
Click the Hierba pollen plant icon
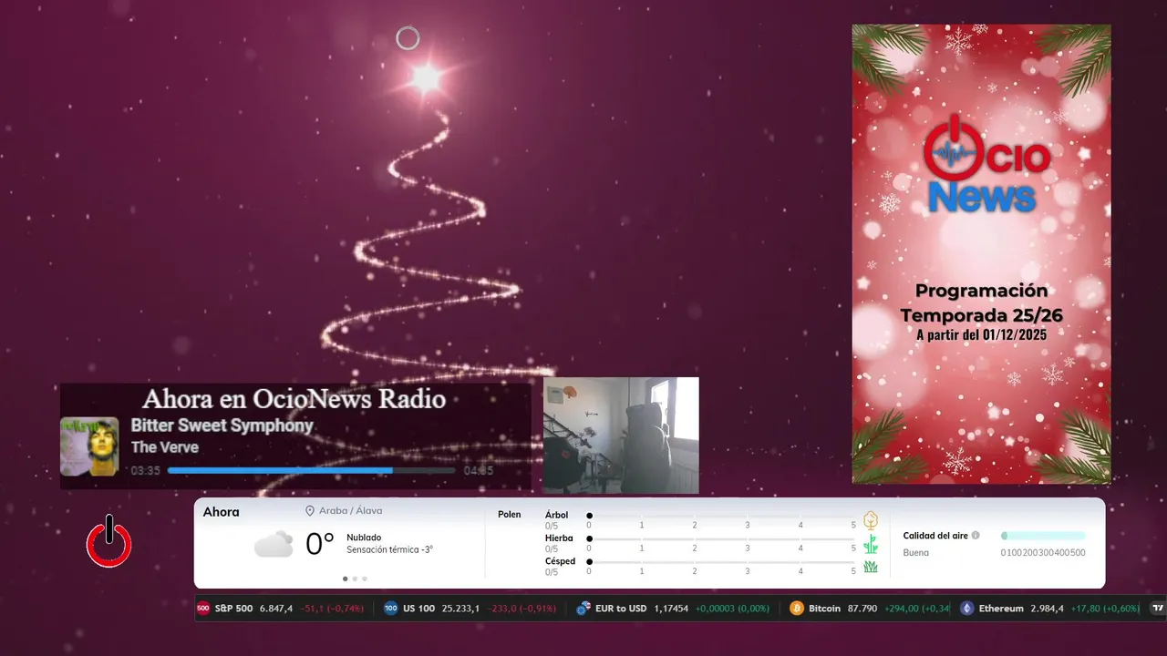click(x=871, y=544)
